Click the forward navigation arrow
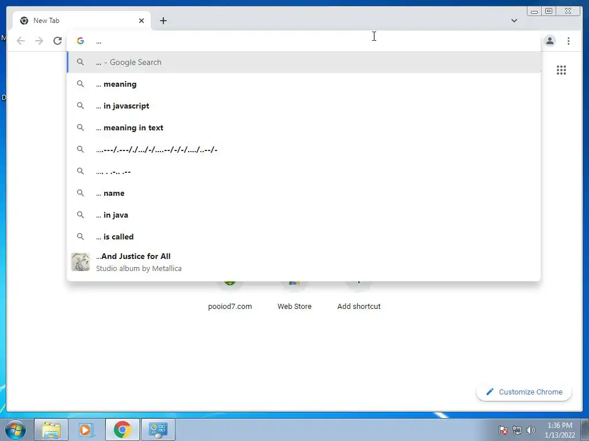This screenshot has width=589, height=441. [39, 41]
